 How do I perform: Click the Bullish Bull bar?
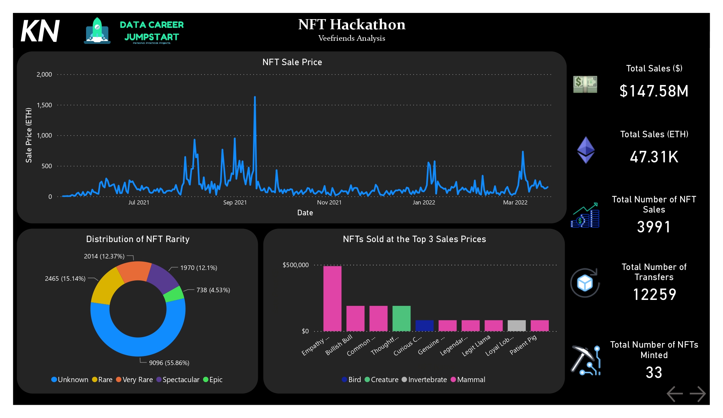pos(355,318)
